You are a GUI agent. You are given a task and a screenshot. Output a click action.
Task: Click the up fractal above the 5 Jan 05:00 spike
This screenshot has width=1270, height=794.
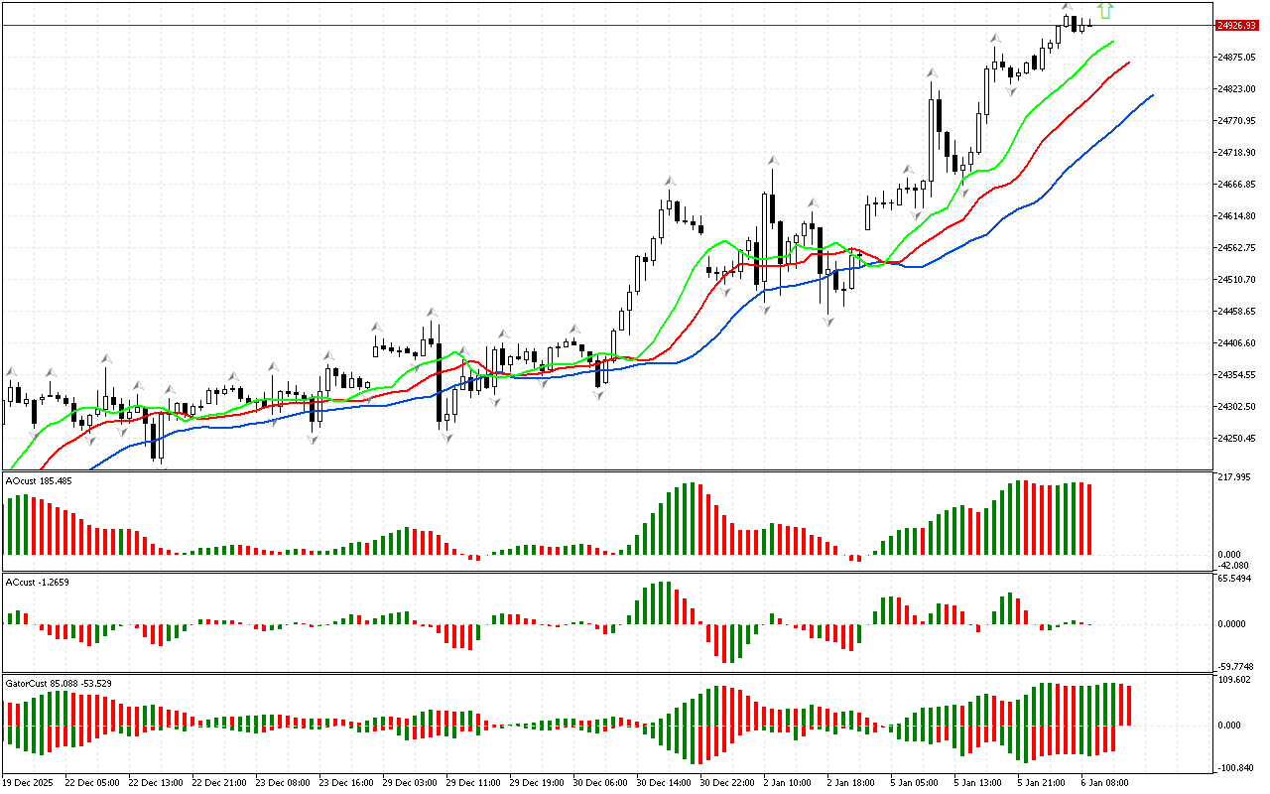tap(932, 72)
